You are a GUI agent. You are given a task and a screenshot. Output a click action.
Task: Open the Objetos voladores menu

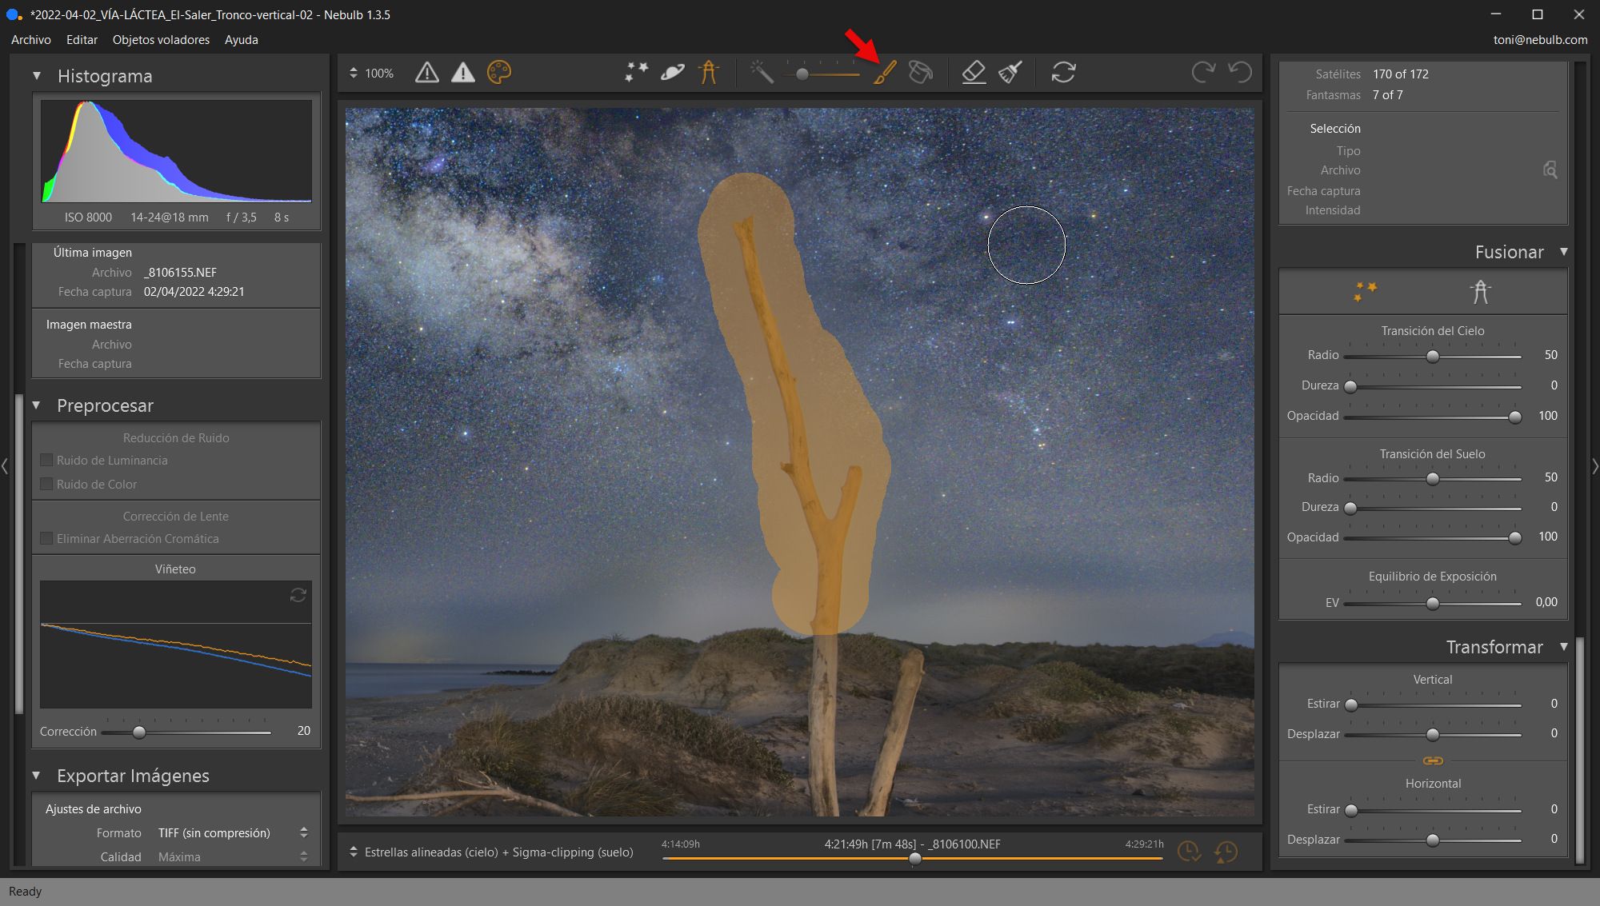pyautogui.click(x=161, y=40)
